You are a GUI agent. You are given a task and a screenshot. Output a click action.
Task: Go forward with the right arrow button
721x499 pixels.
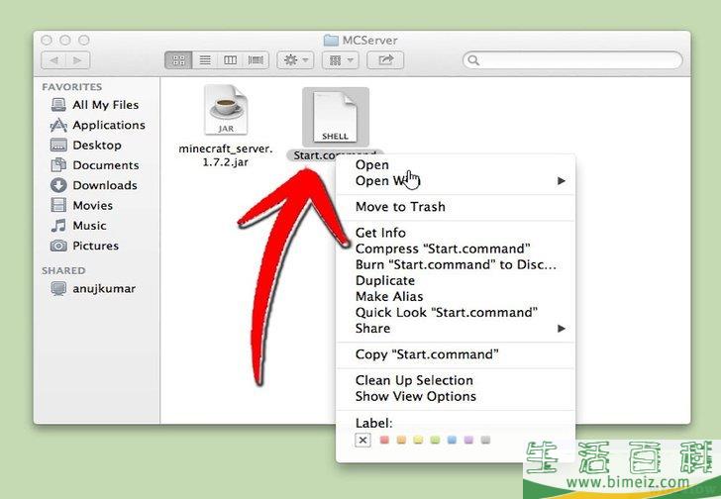[x=77, y=60]
